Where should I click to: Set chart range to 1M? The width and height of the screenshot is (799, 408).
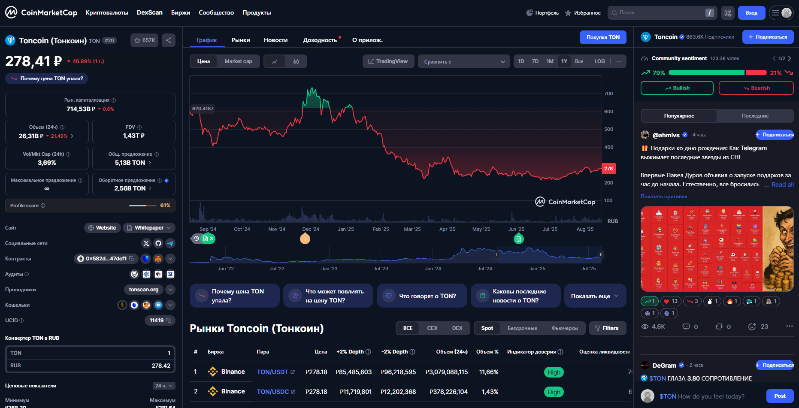coord(550,61)
